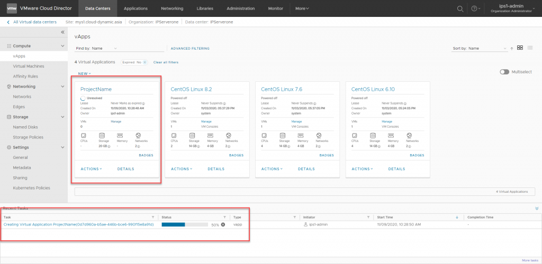
Task: Collapse the left sidebar with double-chevron icon
Action: coord(62,32)
